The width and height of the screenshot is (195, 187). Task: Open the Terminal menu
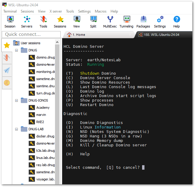point(10,11)
